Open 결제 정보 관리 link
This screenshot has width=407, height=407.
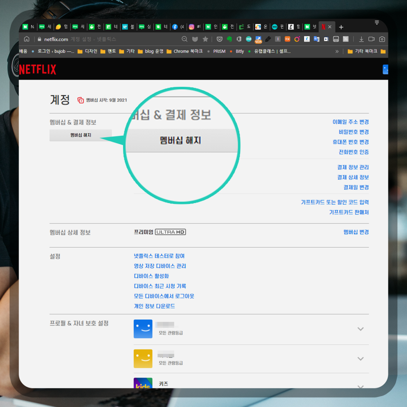click(353, 167)
